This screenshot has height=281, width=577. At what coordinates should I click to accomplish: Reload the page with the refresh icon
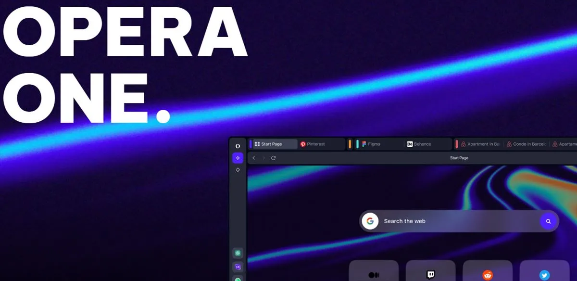coord(273,158)
